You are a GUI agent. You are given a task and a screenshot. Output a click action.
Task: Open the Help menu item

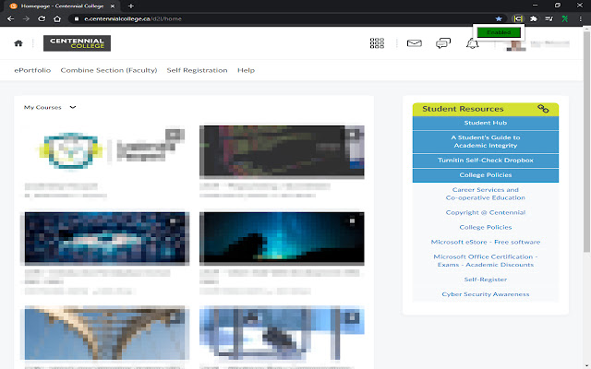pos(247,70)
